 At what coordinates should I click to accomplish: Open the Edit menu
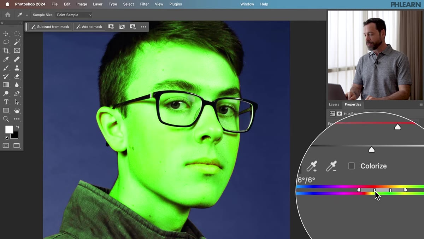click(67, 4)
